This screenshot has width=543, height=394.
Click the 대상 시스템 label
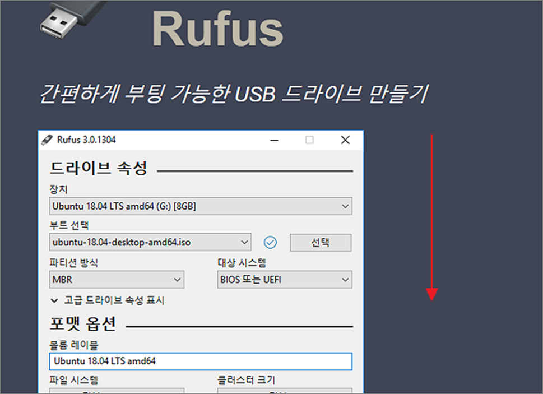[x=242, y=263]
